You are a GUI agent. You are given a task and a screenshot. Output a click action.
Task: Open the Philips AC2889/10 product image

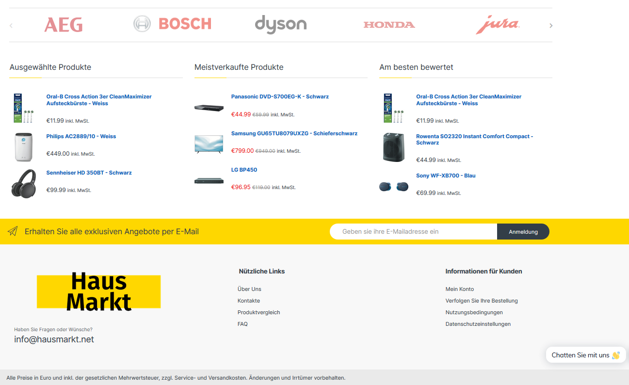tap(24, 147)
